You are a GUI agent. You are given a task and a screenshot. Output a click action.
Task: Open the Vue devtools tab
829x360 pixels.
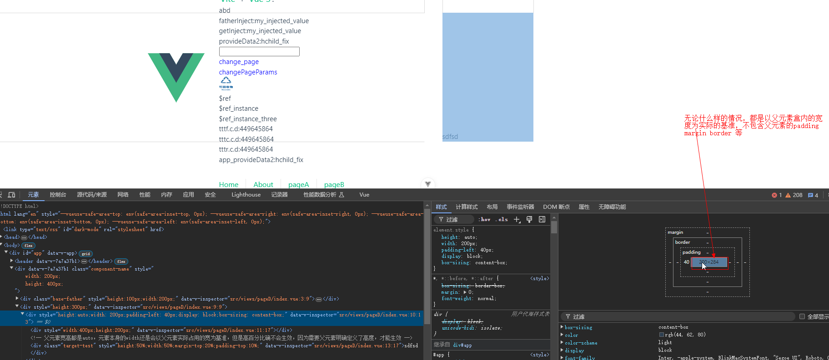[x=364, y=195]
